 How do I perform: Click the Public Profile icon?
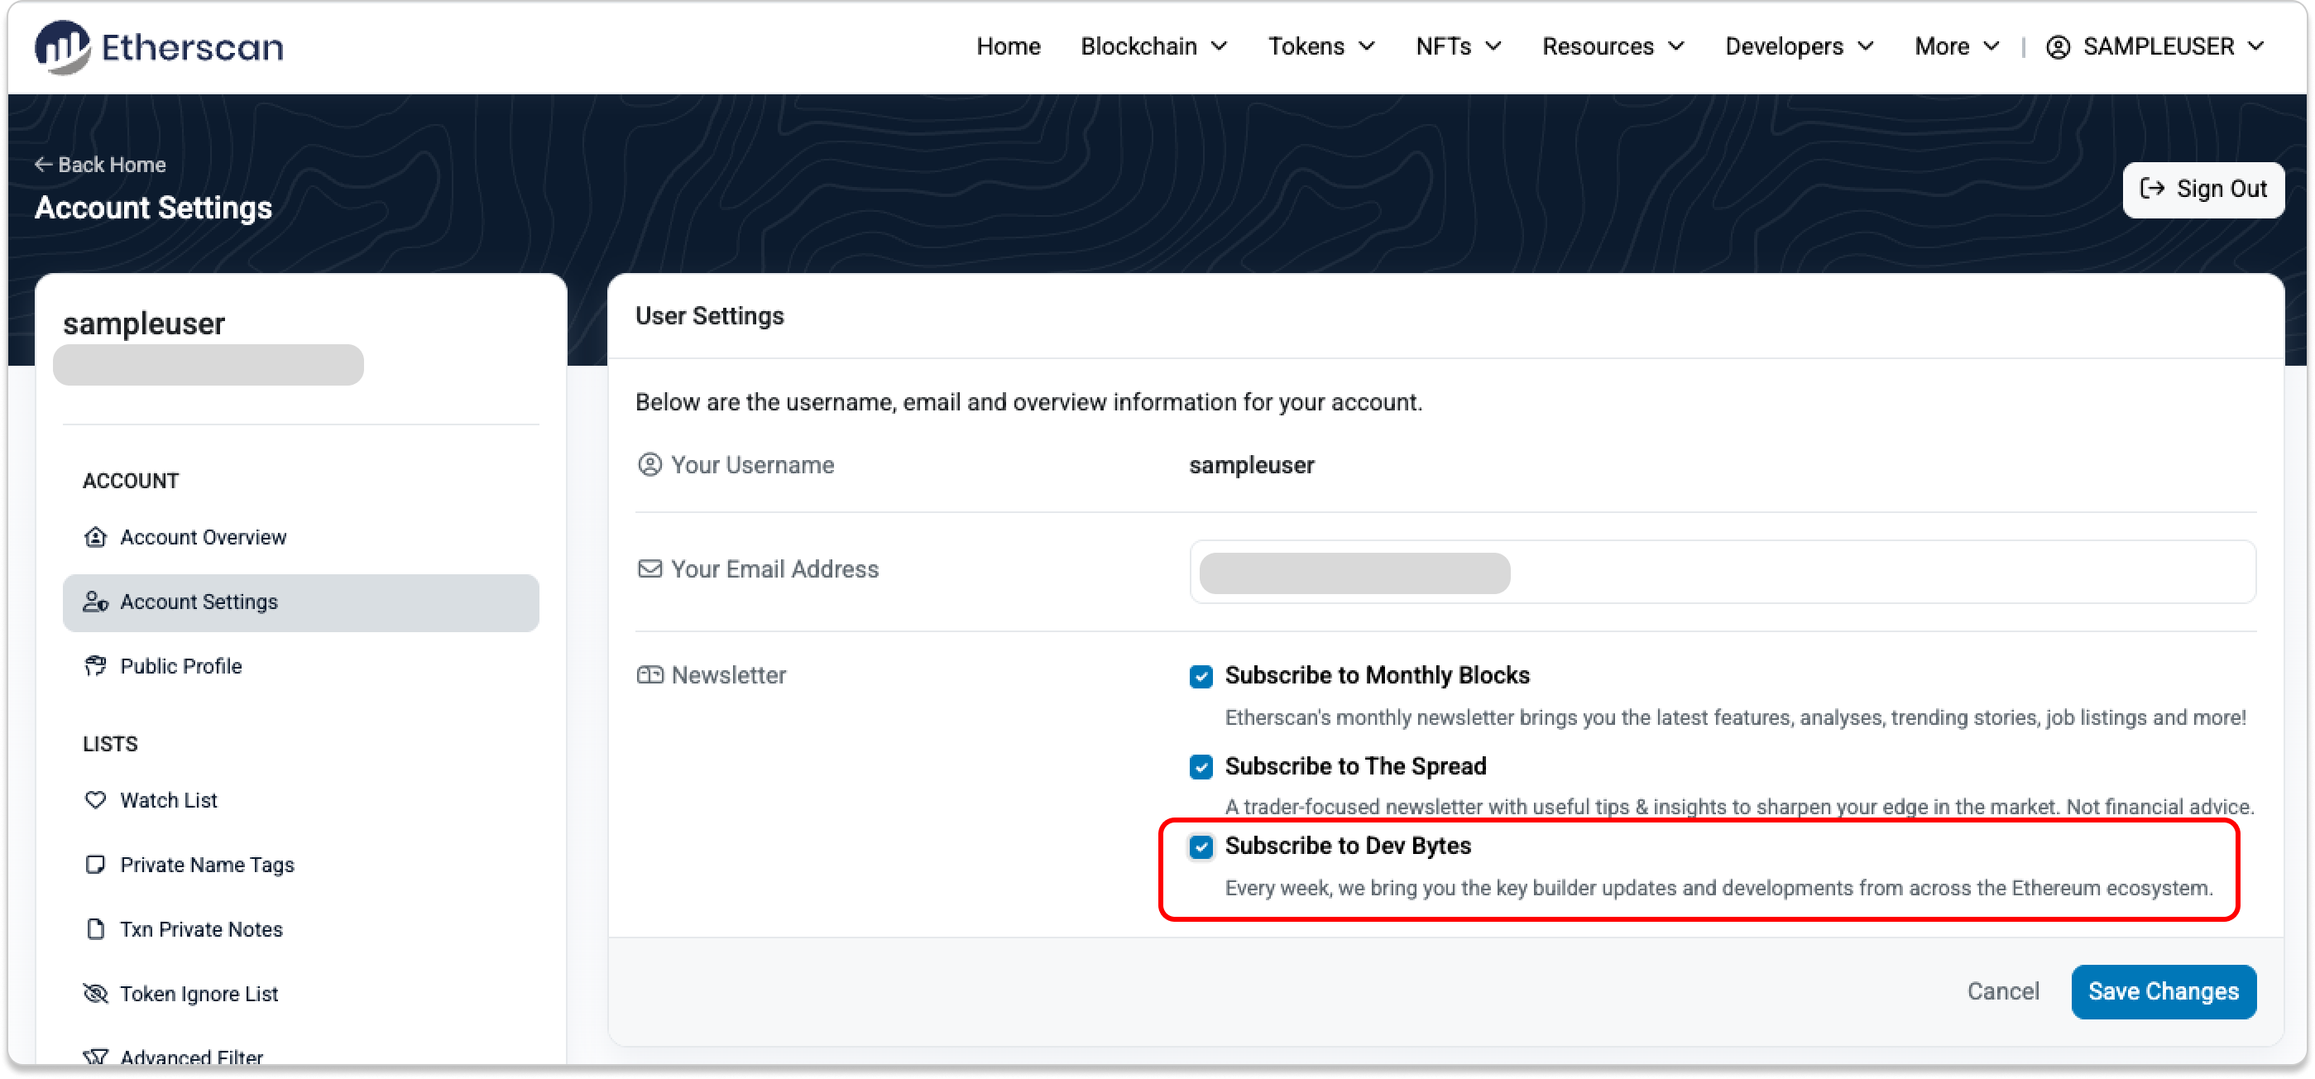point(95,667)
